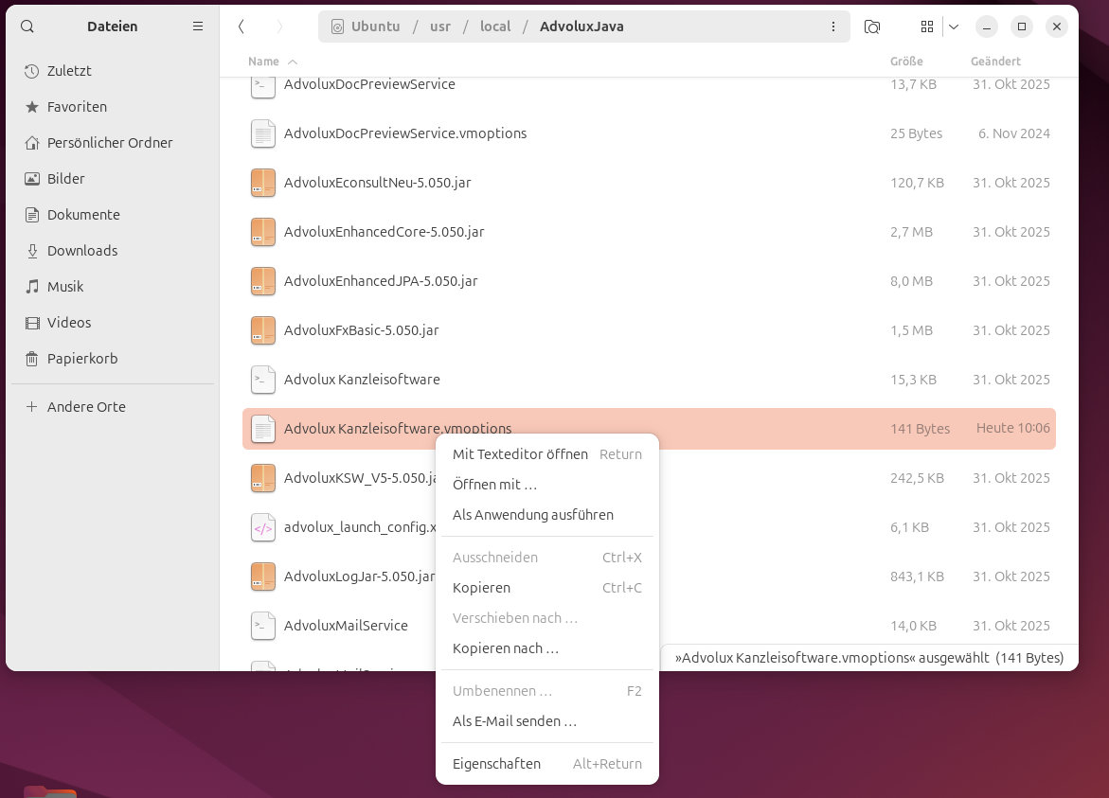Click the search magnifier icon in sidebar

coord(27,27)
